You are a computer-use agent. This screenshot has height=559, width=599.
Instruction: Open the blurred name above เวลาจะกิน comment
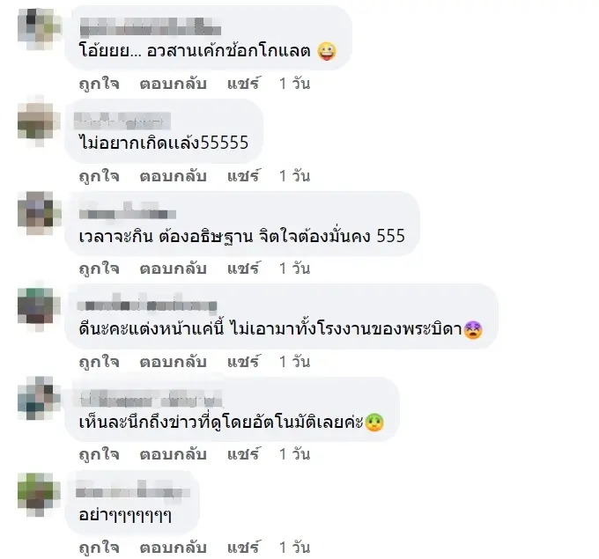(x=127, y=213)
